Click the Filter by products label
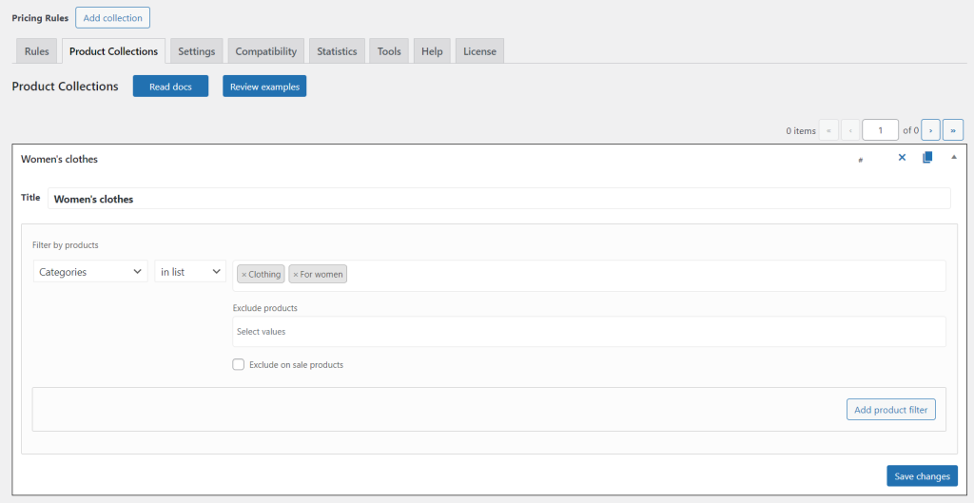 pos(66,244)
